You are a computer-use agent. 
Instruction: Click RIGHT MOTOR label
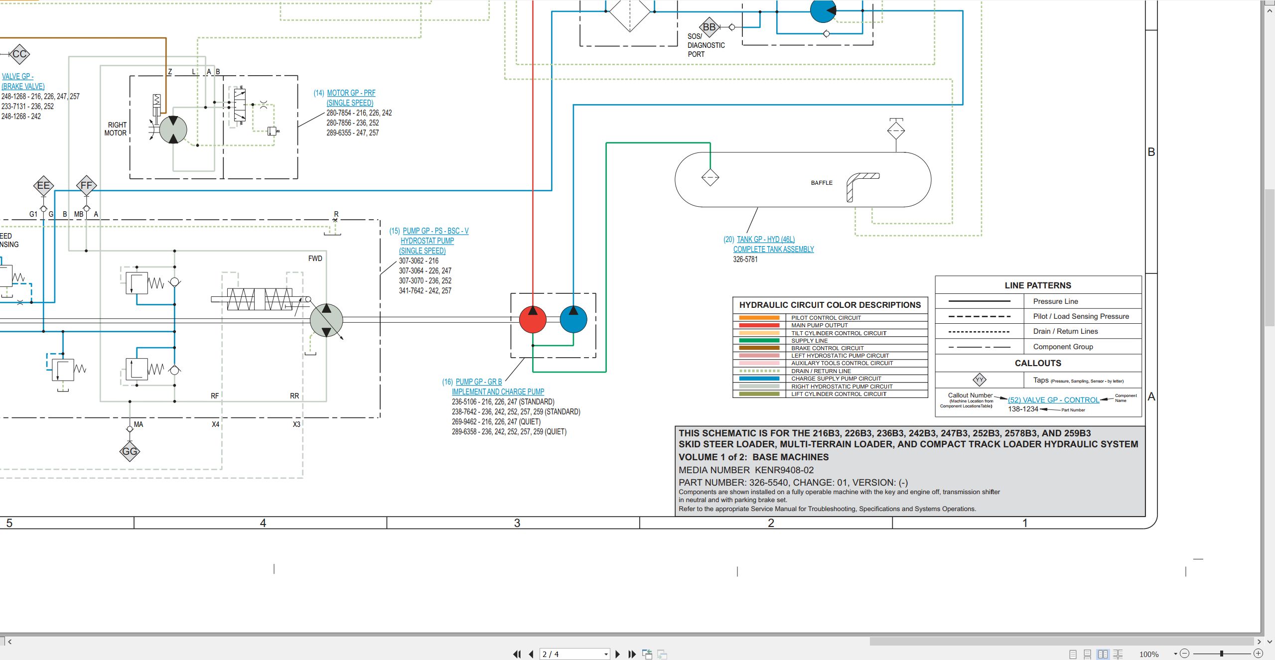point(117,129)
